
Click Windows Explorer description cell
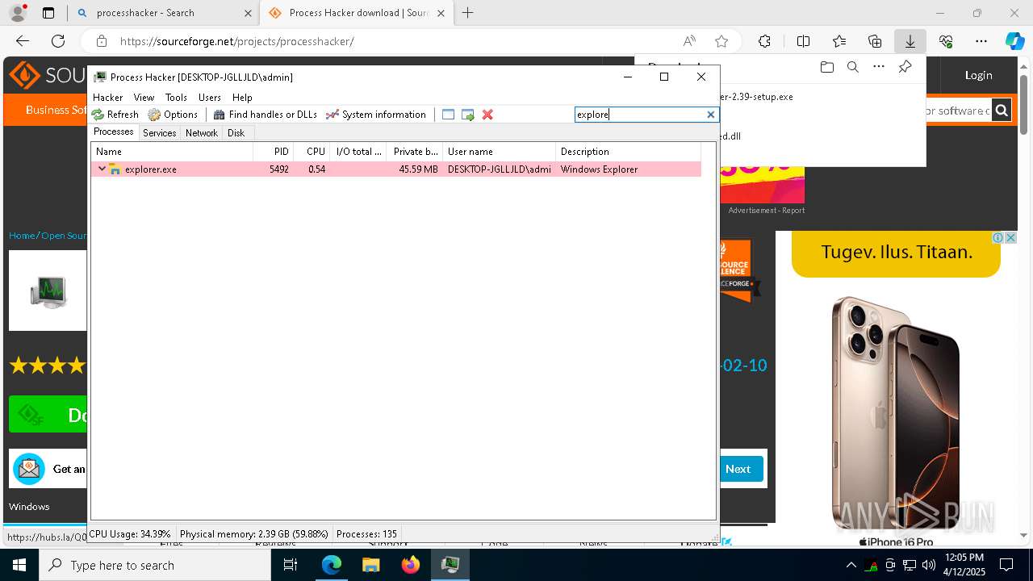[x=600, y=169]
